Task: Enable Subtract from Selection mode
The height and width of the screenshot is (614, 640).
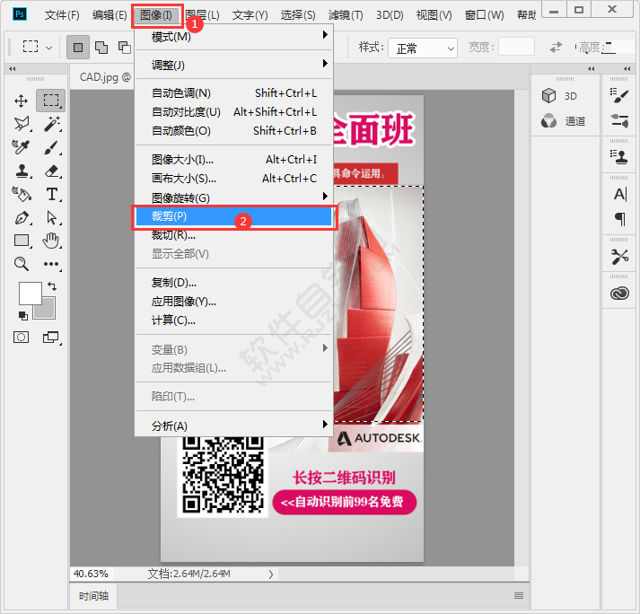Action: point(125,48)
